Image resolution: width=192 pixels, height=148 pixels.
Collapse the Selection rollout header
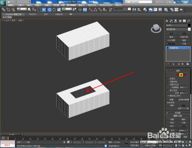tap(178, 71)
